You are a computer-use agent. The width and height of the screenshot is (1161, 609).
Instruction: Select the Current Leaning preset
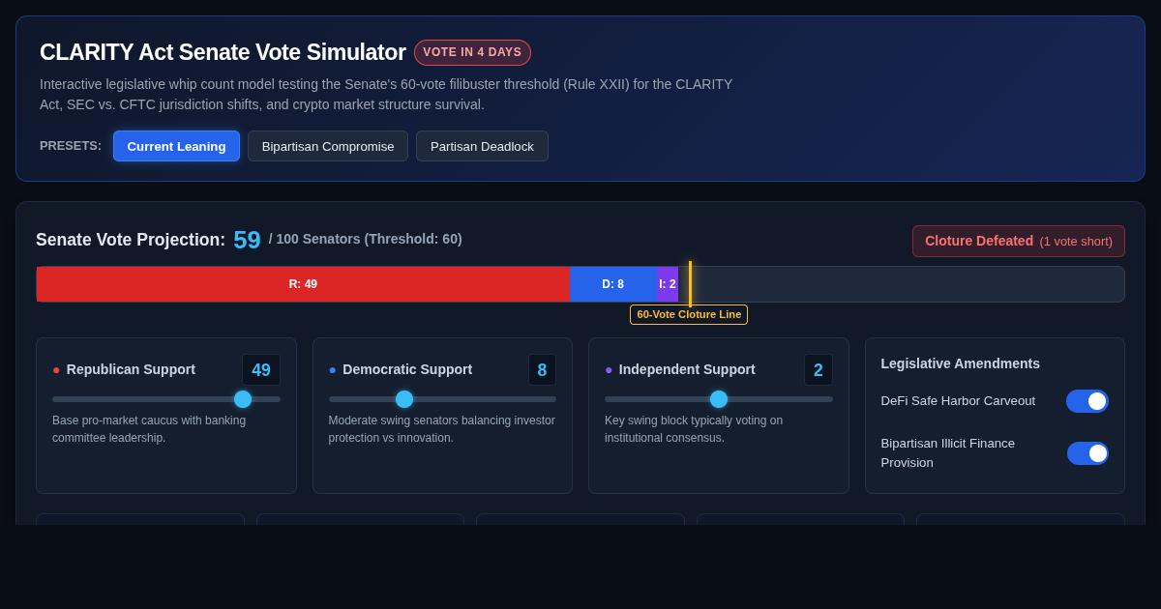176,146
